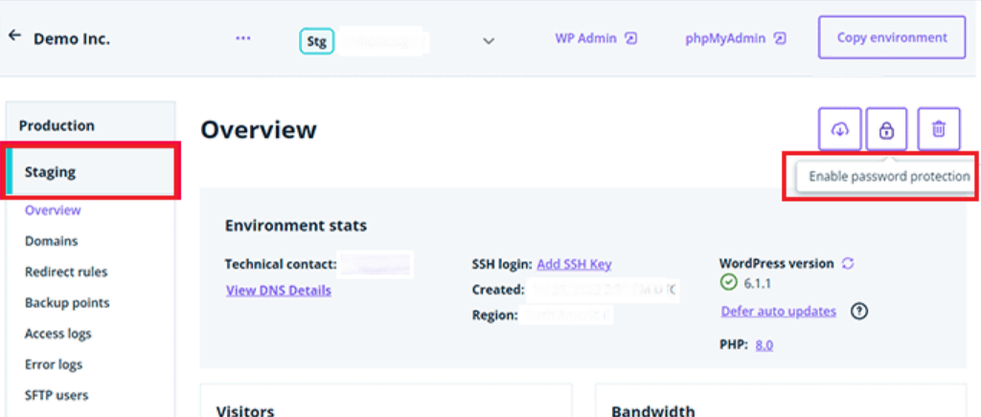Screen dimensions: 981x417
Task: Select the Staging environment tab
Action: (51, 172)
